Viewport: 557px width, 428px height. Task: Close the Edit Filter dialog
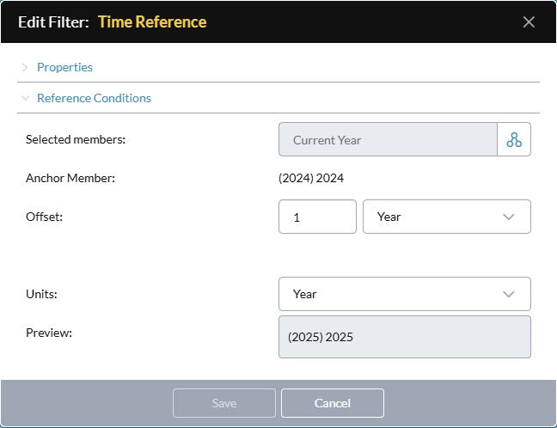pos(529,22)
